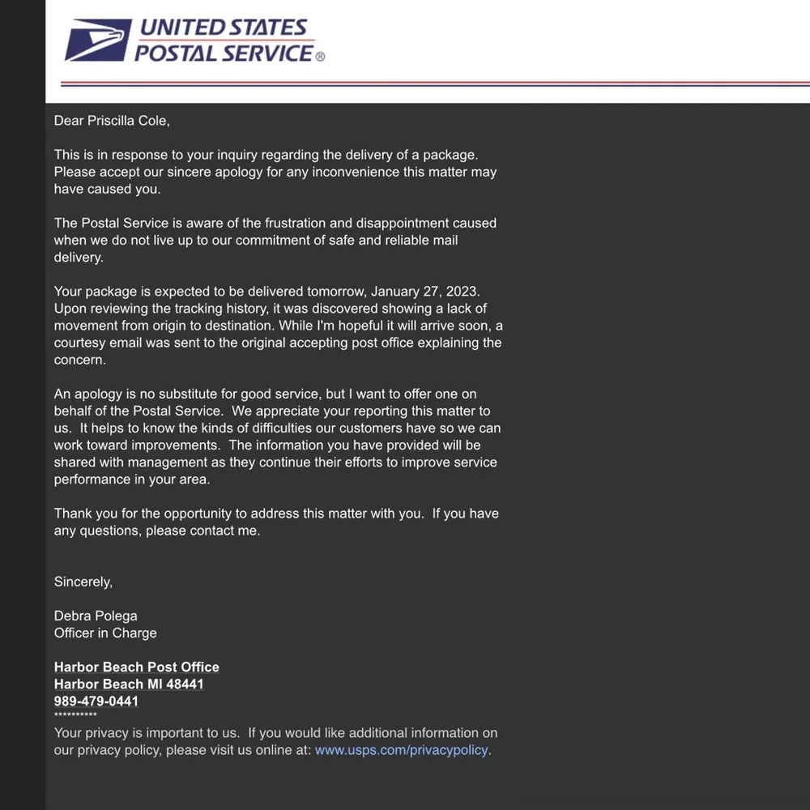The height and width of the screenshot is (810, 810).
Task: Click the registered trademark symbol after the wordmark
Action: [320, 57]
